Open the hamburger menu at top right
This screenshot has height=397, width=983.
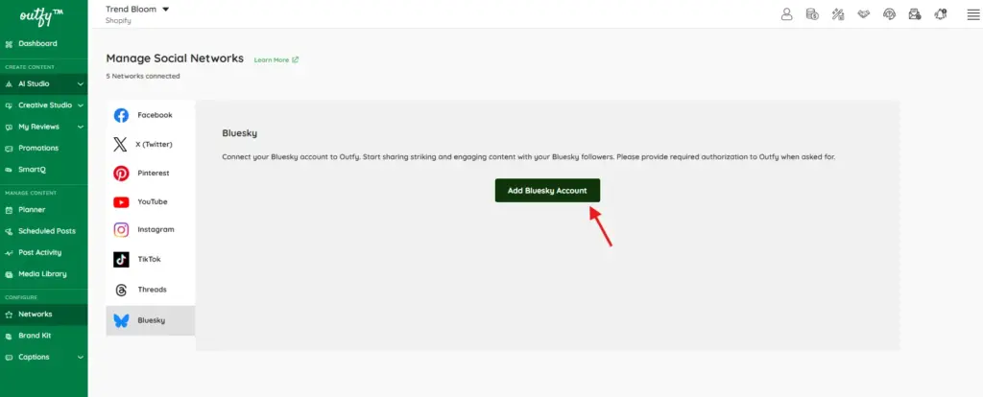tap(973, 14)
